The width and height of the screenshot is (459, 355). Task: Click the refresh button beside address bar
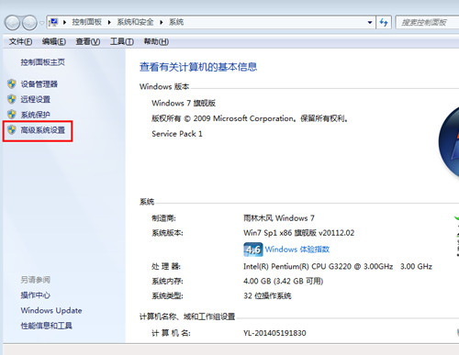(x=384, y=22)
